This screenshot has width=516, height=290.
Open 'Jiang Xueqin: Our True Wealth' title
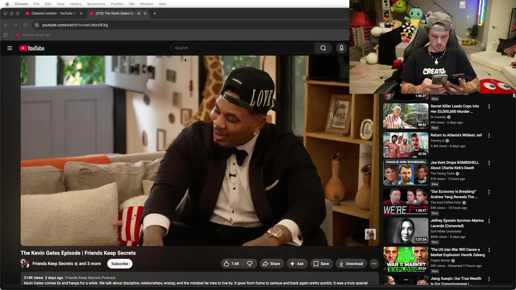pos(456,281)
